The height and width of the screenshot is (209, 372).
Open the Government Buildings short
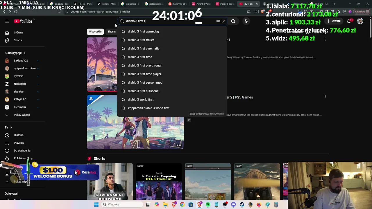[110, 181]
